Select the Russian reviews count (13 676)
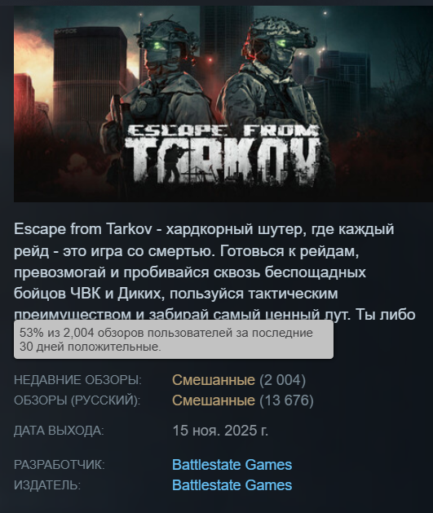433x513 pixels. click(286, 400)
